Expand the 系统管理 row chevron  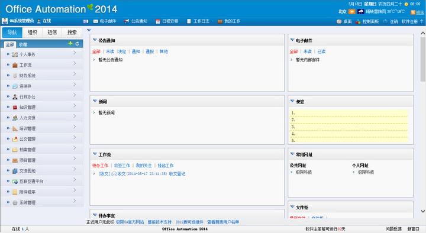click(x=75, y=201)
